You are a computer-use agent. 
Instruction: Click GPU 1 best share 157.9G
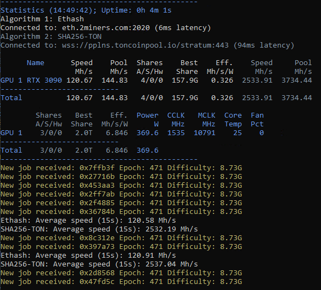pos(185,80)
